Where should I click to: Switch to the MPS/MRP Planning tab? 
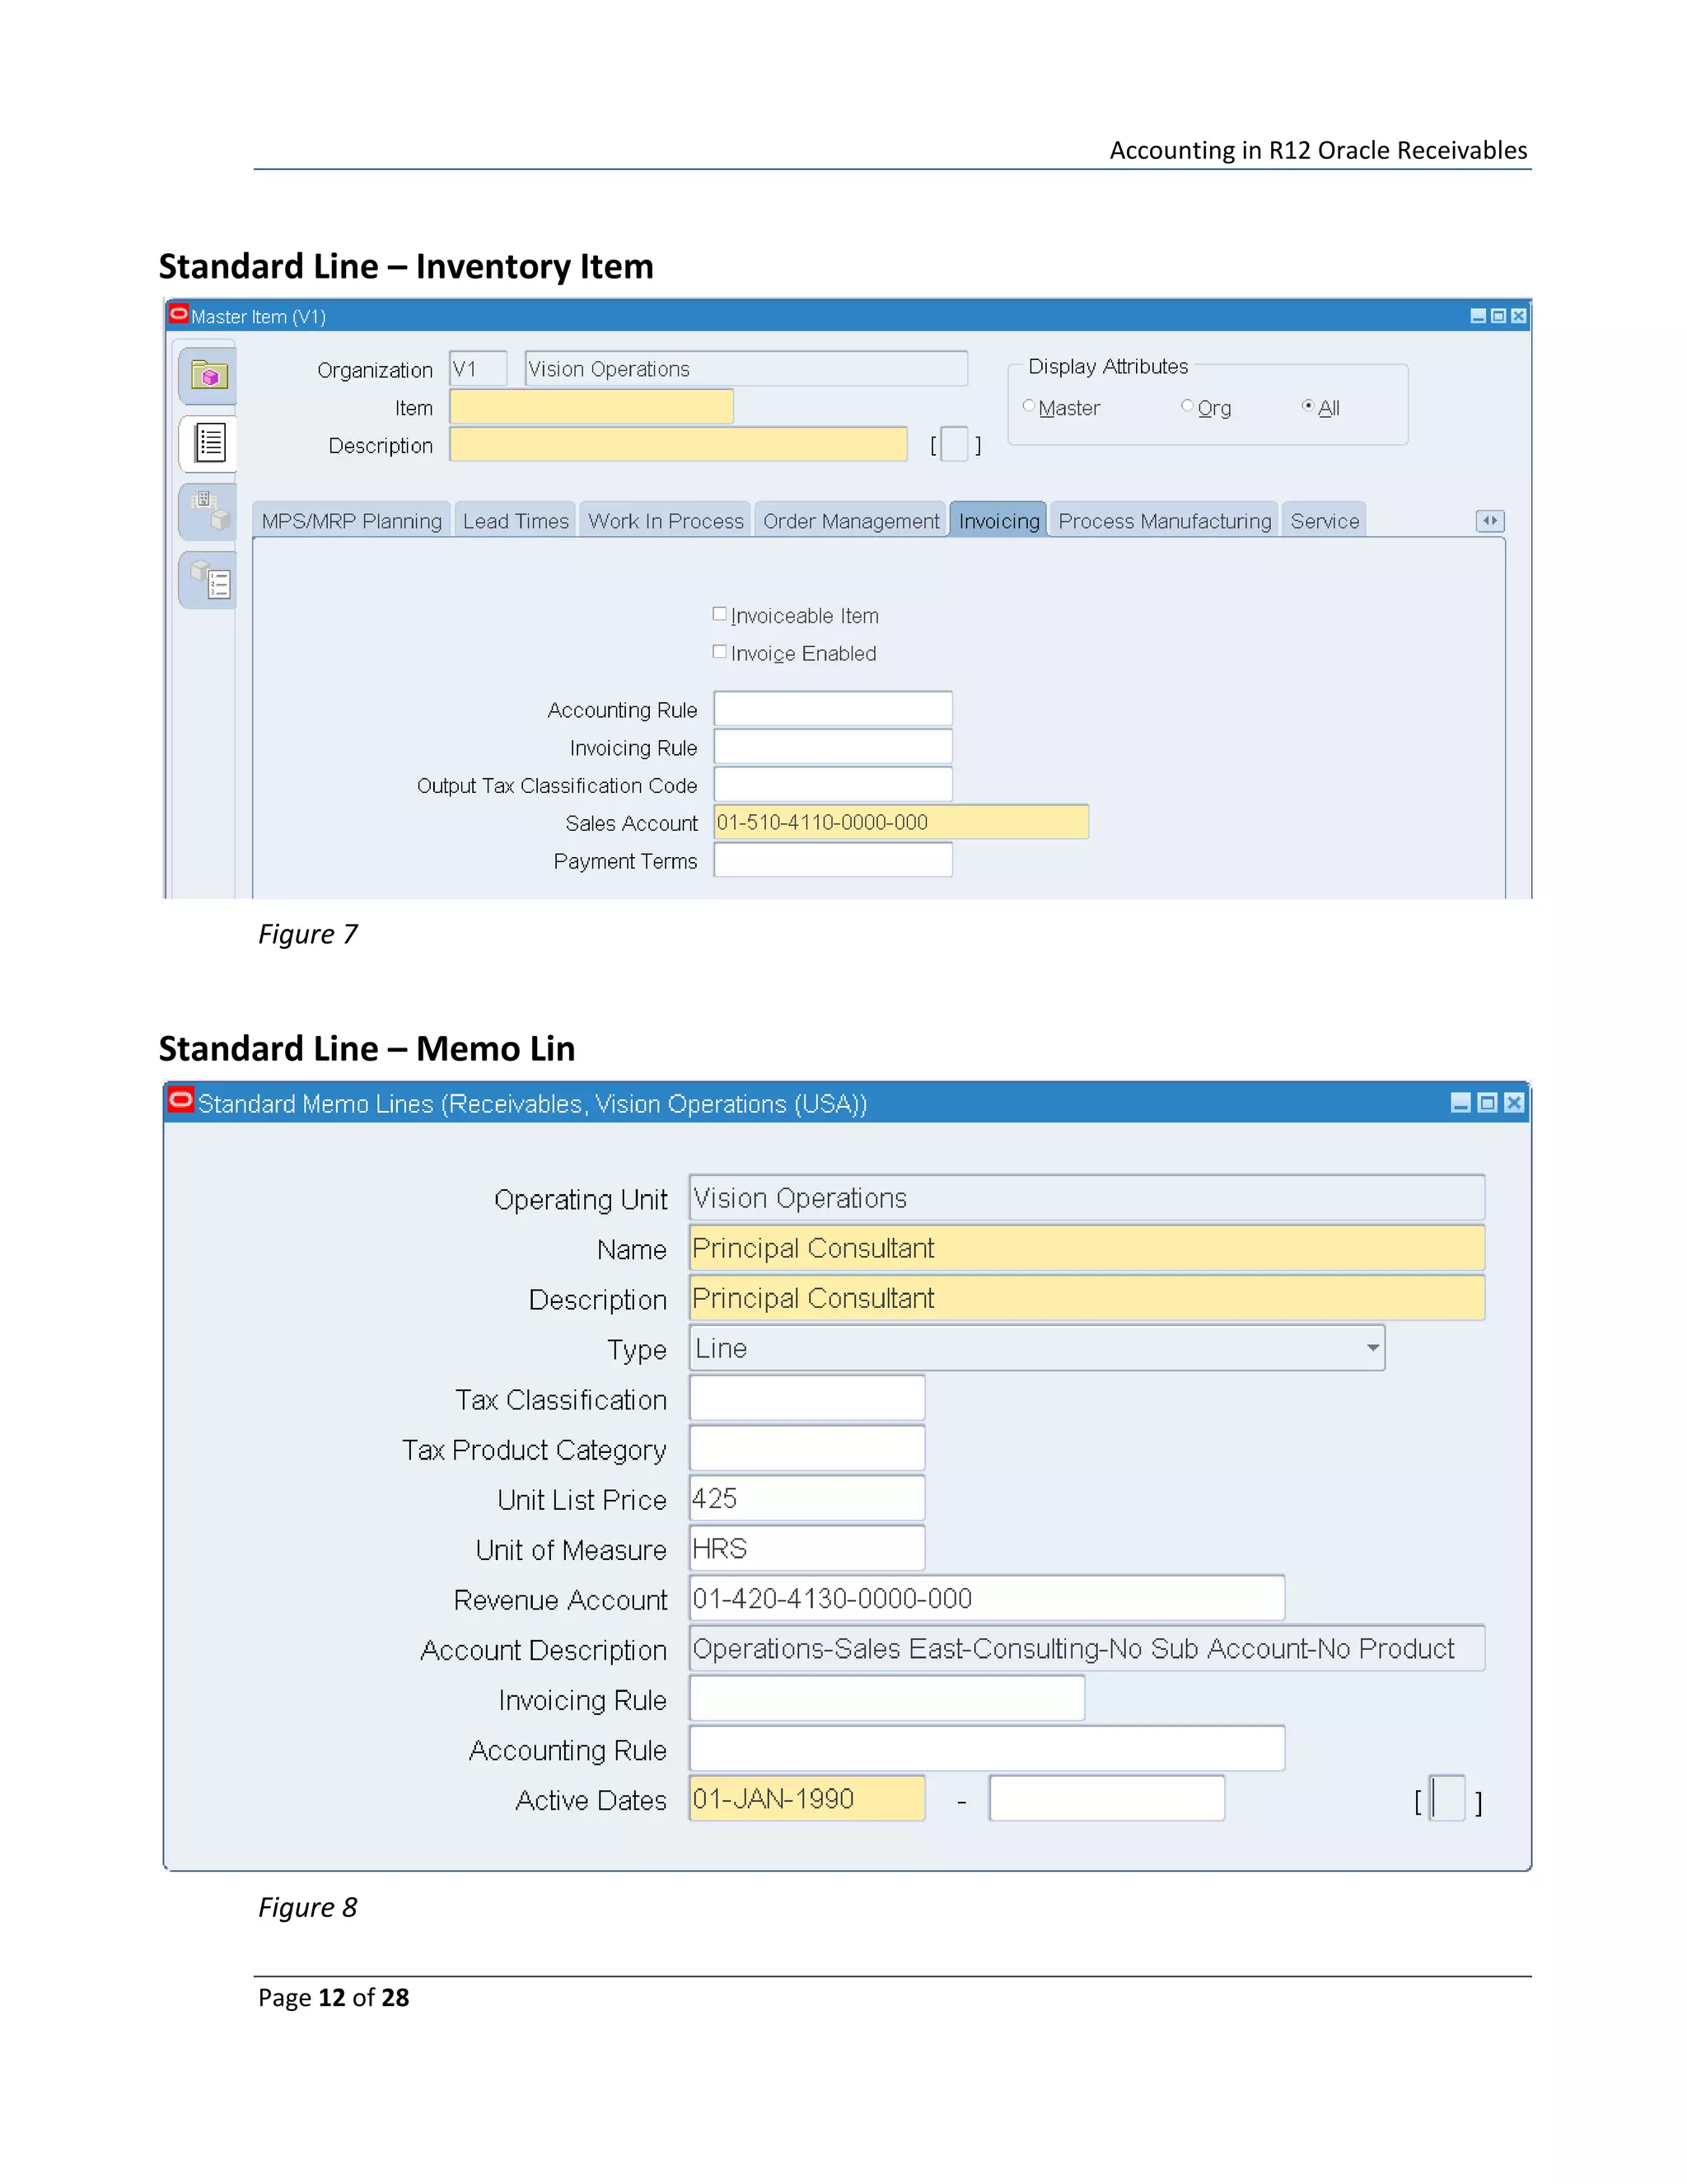(x=352, y=520)
